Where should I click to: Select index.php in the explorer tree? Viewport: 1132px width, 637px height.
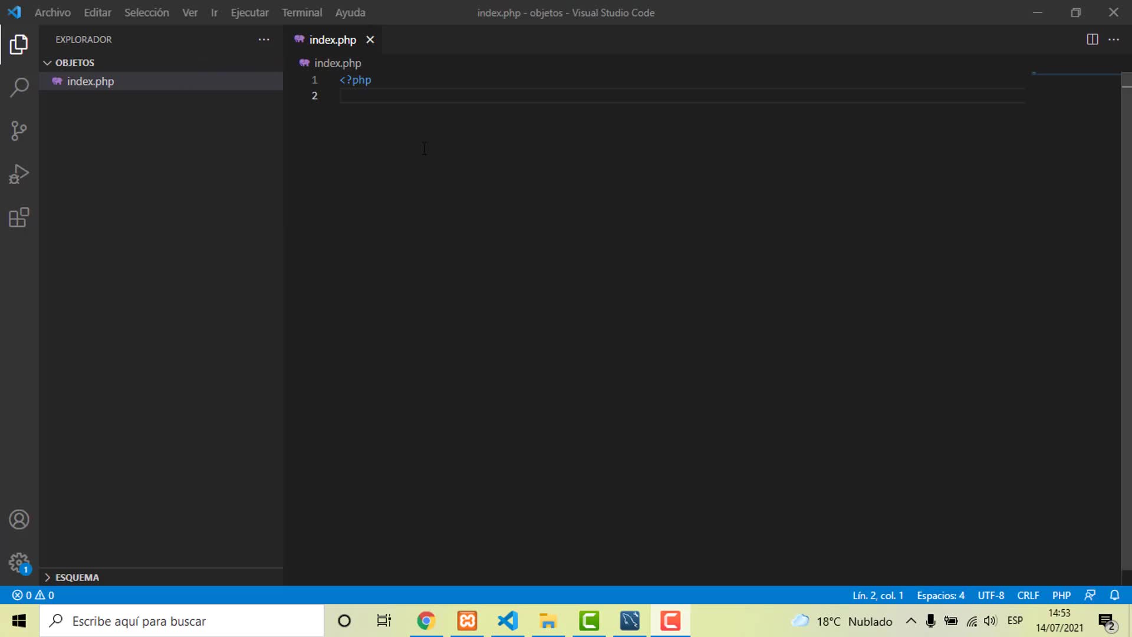[x=90, y=81]
